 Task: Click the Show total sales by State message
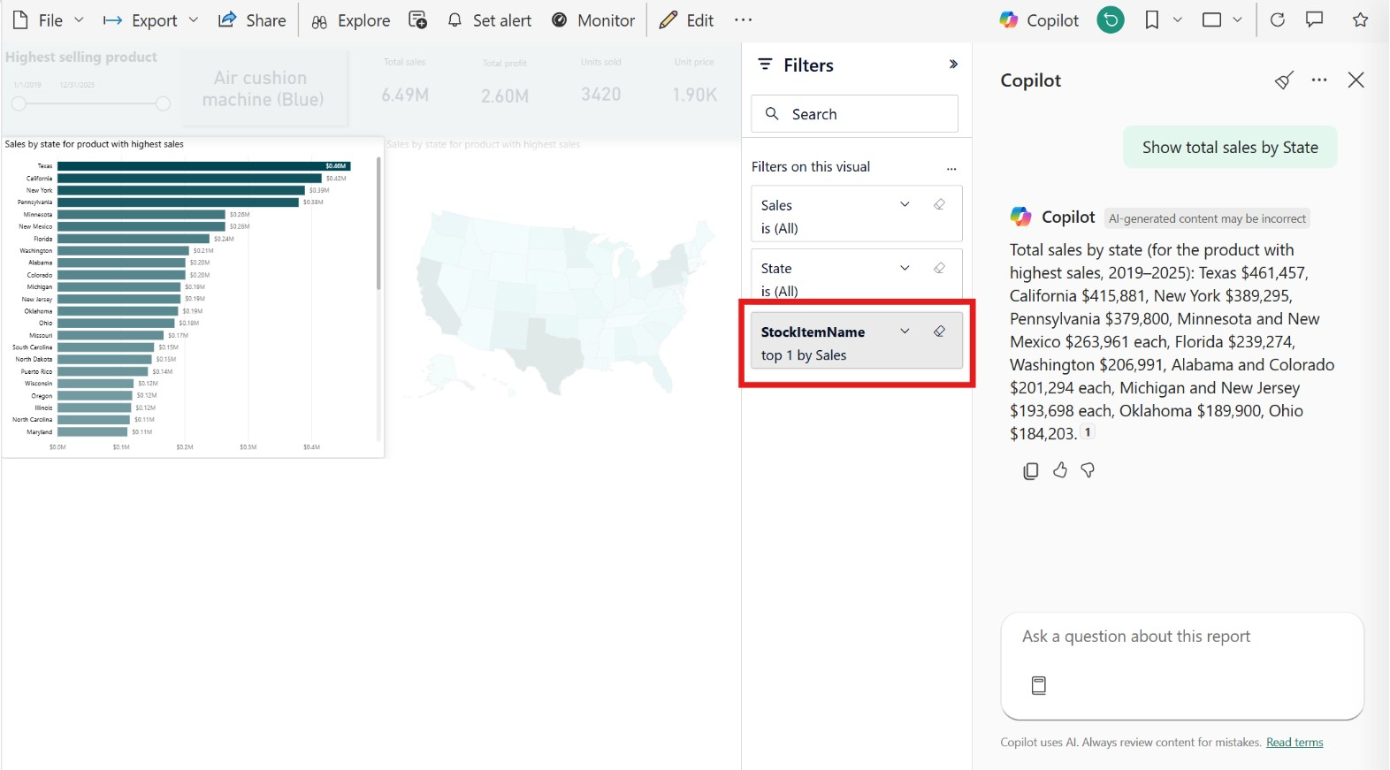pyautogui.click(x=1230, y=148)
